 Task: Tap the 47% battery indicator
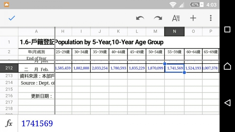[x=196, y=5]
